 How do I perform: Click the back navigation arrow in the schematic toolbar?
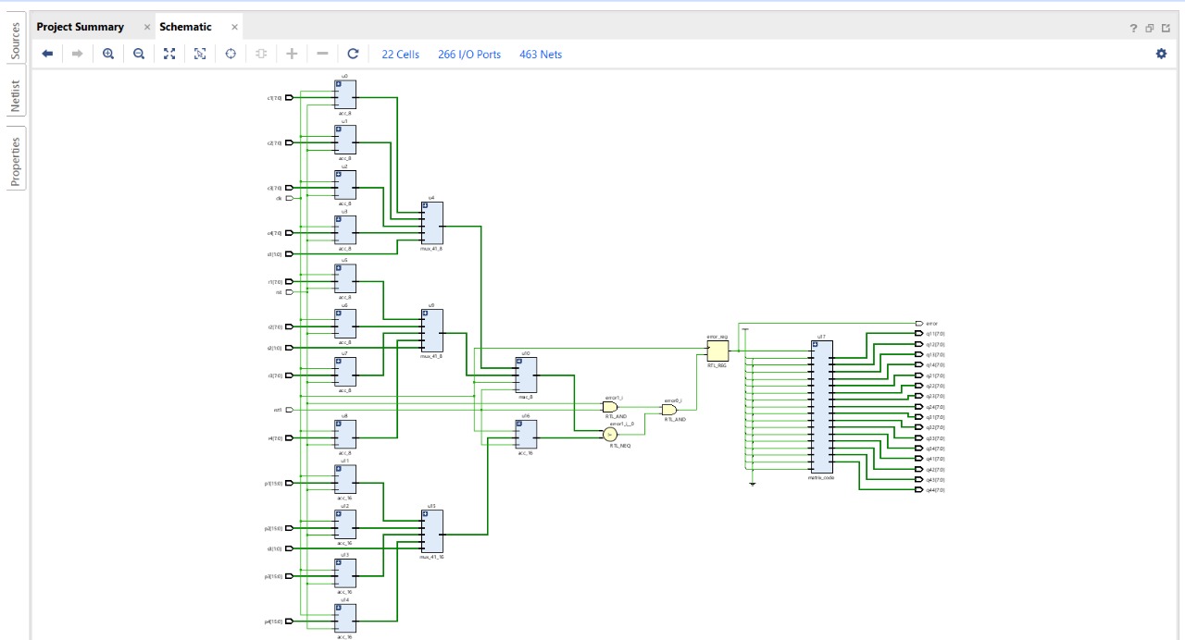[45, 54]
